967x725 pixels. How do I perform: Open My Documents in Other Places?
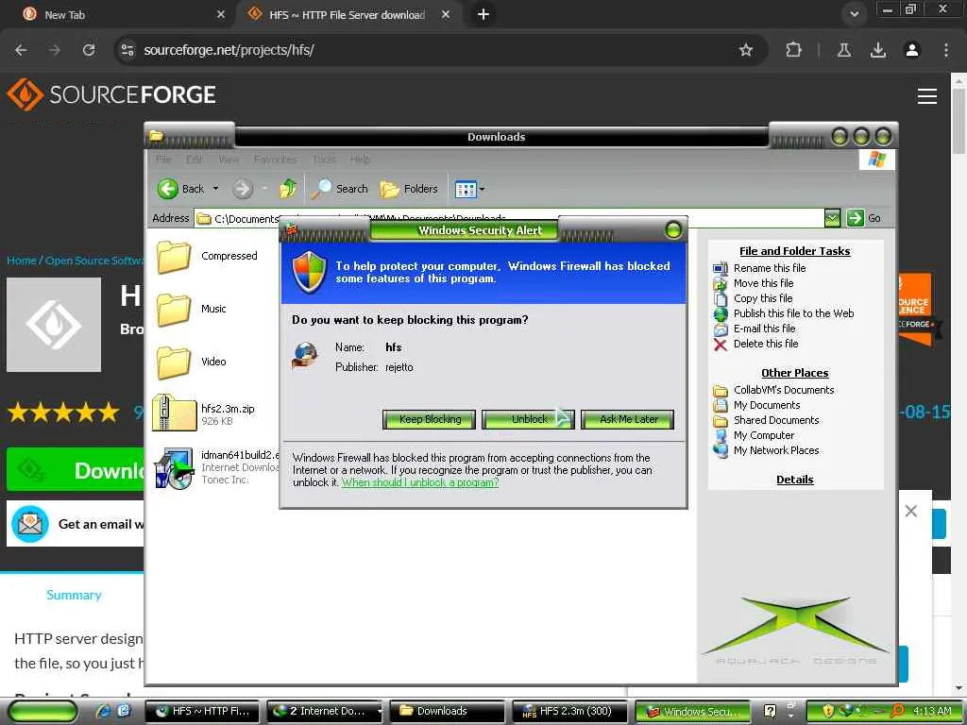767,405
